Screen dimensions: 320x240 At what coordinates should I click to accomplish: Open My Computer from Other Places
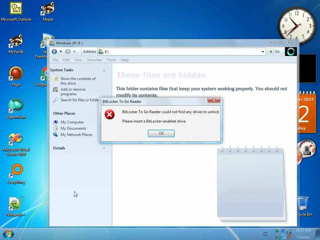(72, 122)
